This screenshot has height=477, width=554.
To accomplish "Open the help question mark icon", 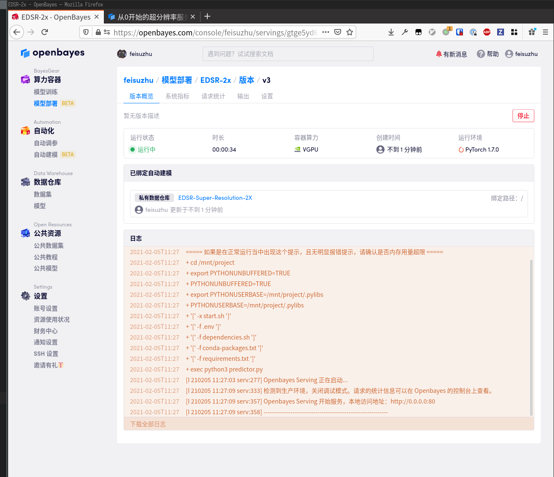I will 481,54.
